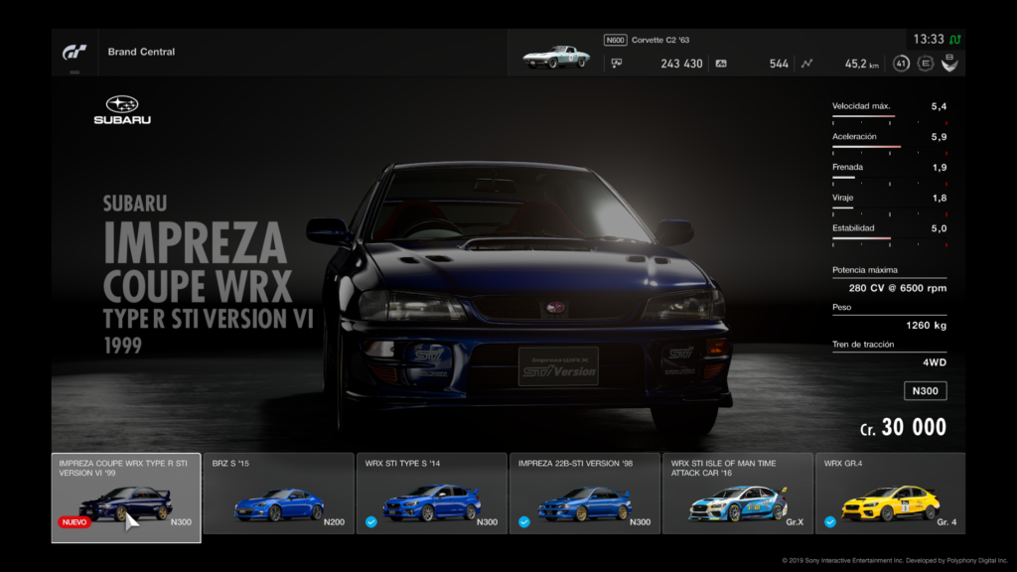1017x572 pixels.
Task: Click the 1999 model year text
Action: tap(122, 345)
